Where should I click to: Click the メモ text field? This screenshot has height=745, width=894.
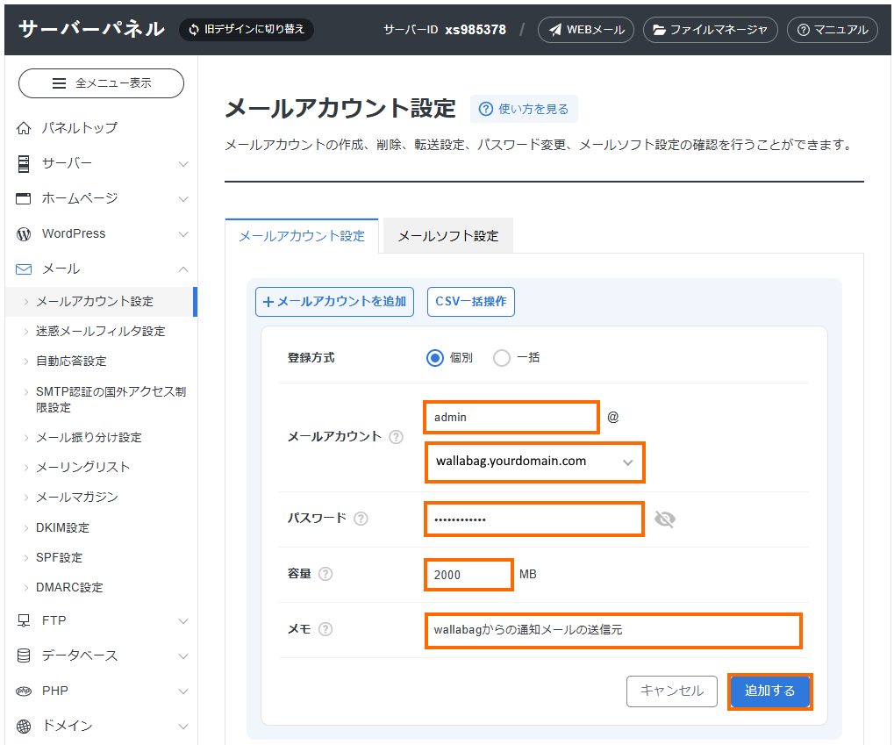pyautogui.click(x=613, y=630)
